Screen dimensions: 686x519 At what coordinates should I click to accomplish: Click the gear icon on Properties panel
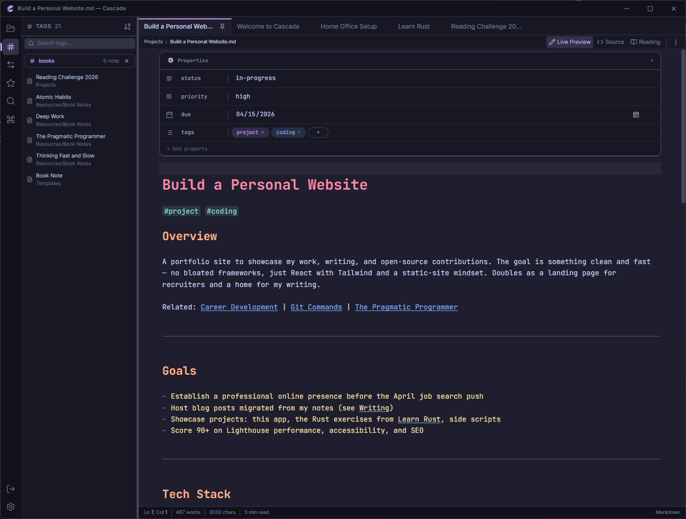[x=170, y=60]
